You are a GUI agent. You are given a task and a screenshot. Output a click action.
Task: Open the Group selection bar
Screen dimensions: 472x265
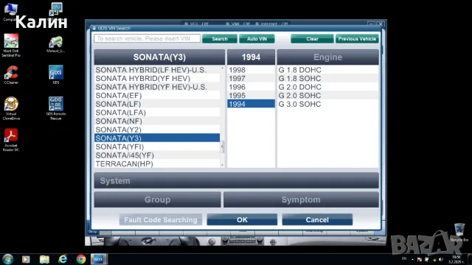point(157,199)
